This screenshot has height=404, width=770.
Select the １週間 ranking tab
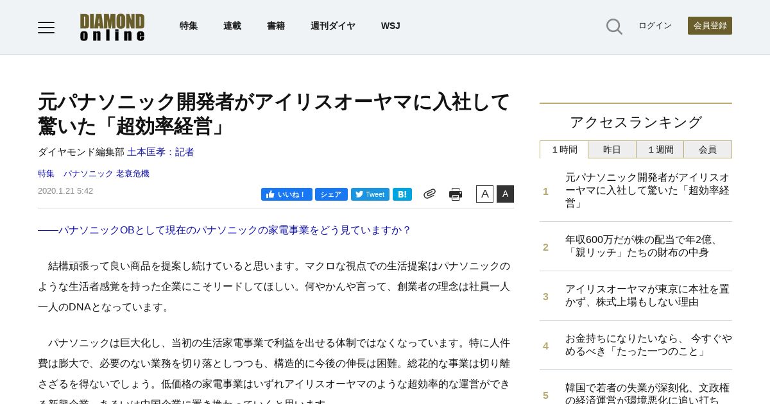[660, 149]
